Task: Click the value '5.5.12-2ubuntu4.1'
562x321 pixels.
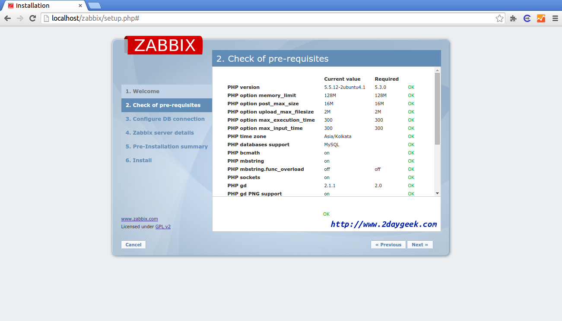Action: [x=345, y=87]
